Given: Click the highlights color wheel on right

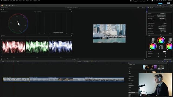Looking at the screenshot, I should [x=169, y=47].
